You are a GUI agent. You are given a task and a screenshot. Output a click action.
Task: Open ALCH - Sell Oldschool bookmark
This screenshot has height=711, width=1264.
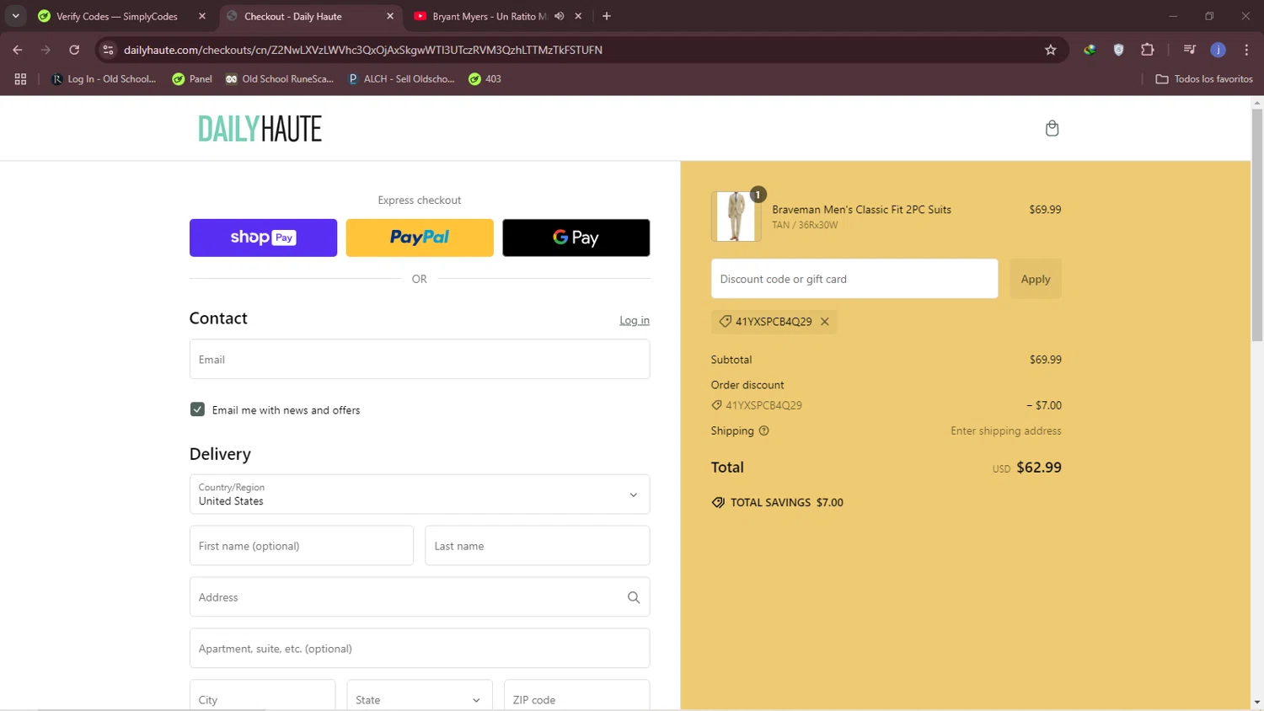tap(402, 79)
